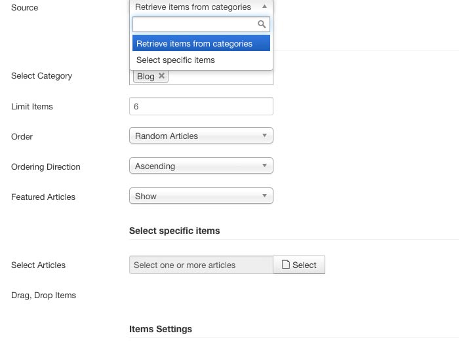Expand the Ordering Direction dropdown
The width and height of the screenshot is (459, 344).
[201, 166]
